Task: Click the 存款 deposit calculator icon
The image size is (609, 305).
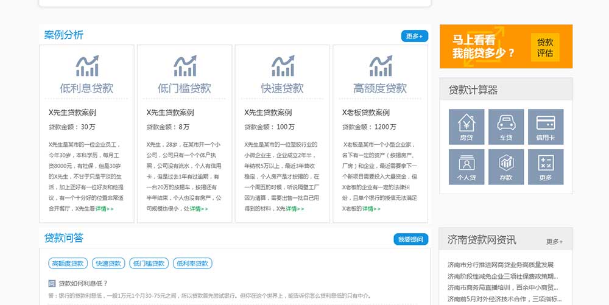Action: [506, 167]
